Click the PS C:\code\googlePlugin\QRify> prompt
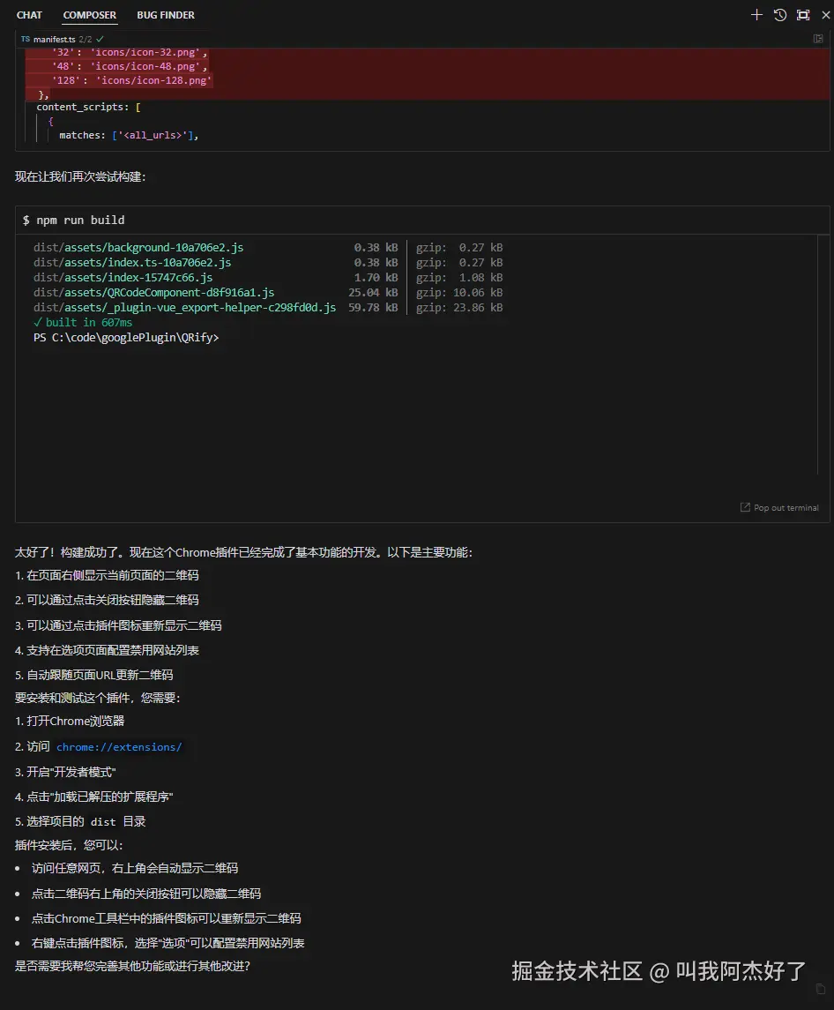 (126, 338)
